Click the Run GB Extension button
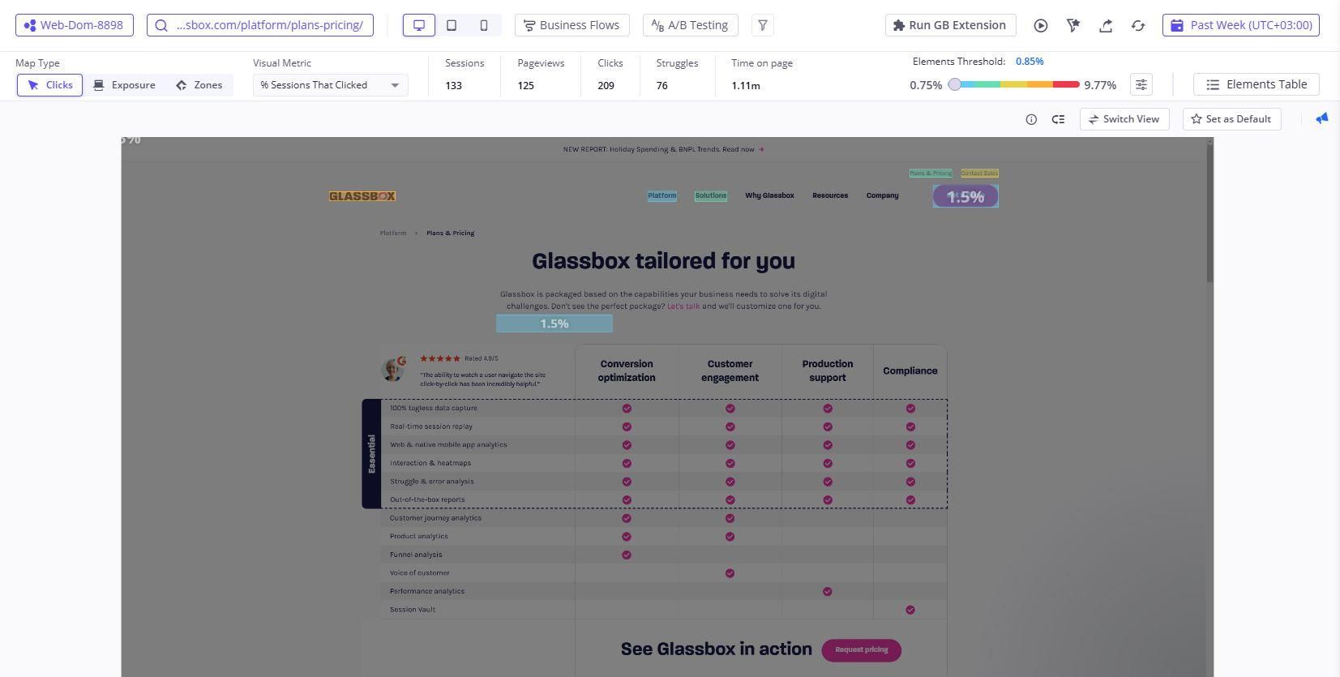The height and width of the screenshot is (677, 1340). [x=950, y=25]
